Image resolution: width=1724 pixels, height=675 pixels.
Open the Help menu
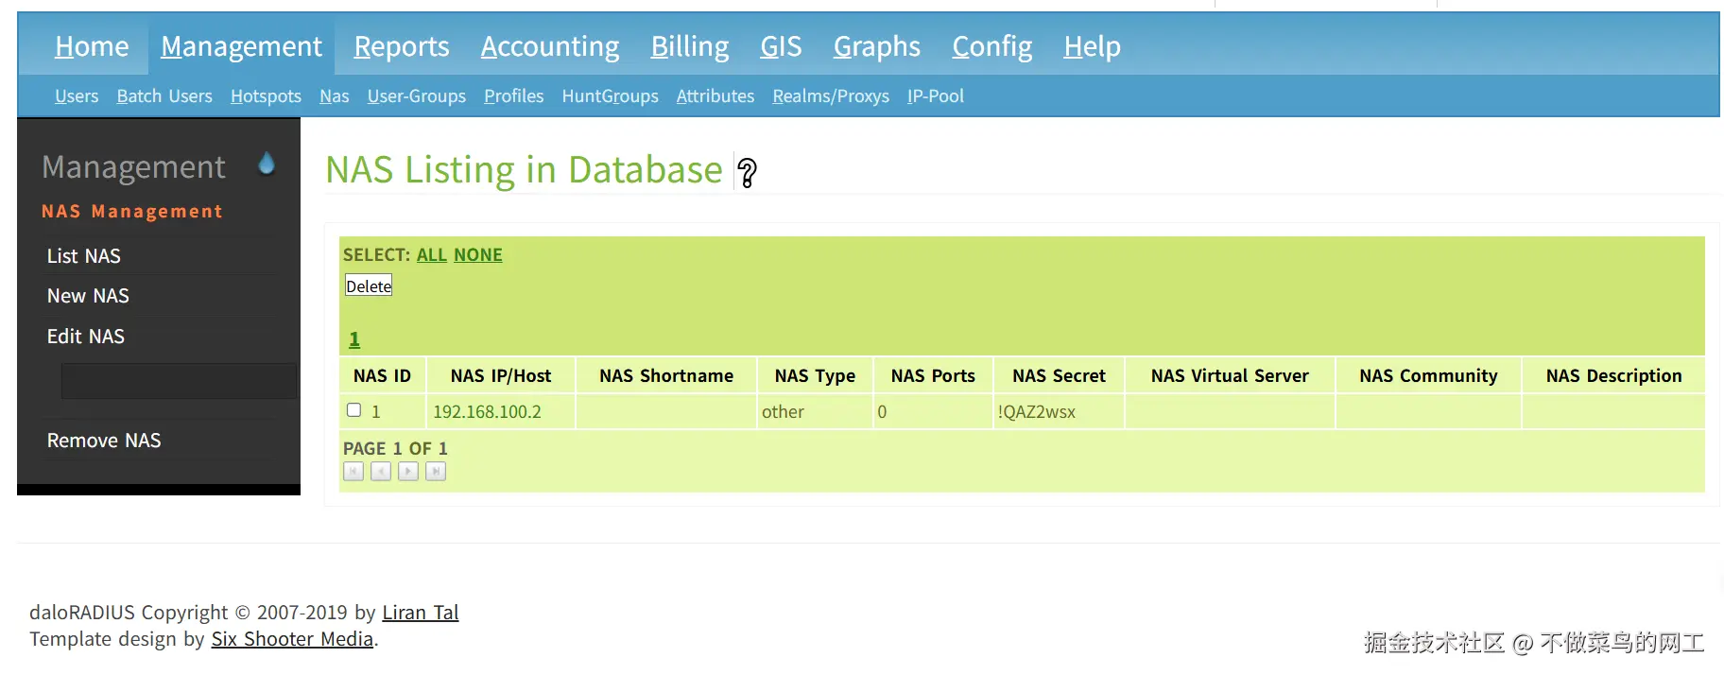(1092, 46)
